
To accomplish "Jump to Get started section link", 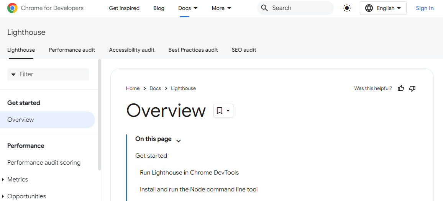I will click(x=151, y=156).
